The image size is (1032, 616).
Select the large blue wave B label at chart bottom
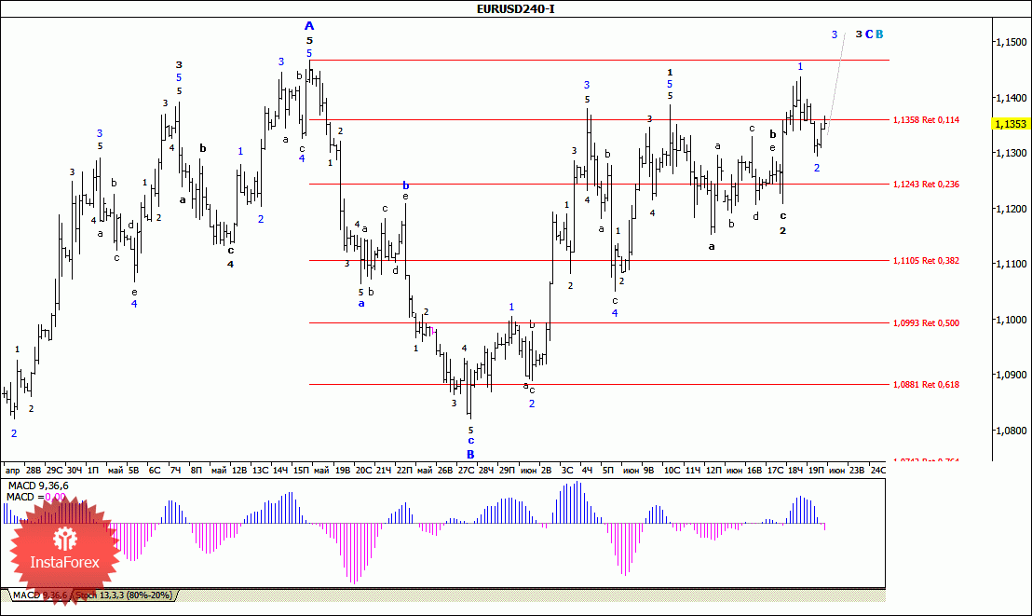click(470, 455)
